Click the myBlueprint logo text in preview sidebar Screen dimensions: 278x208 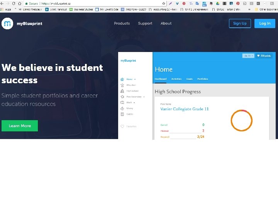128,60
